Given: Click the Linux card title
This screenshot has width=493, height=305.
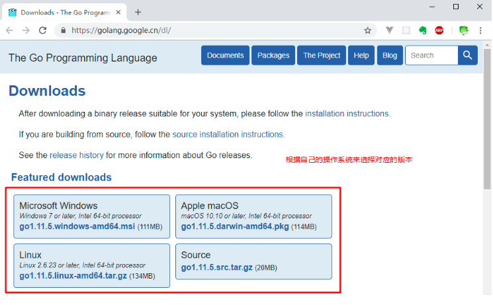Looking at the screenshot, I should pyautogui.click(x=30, y=254).
